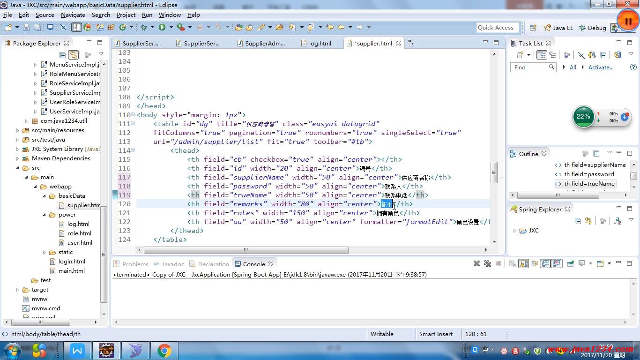Open the Navigate menu
Screen dimensions: 640x360
click(73, 15)
